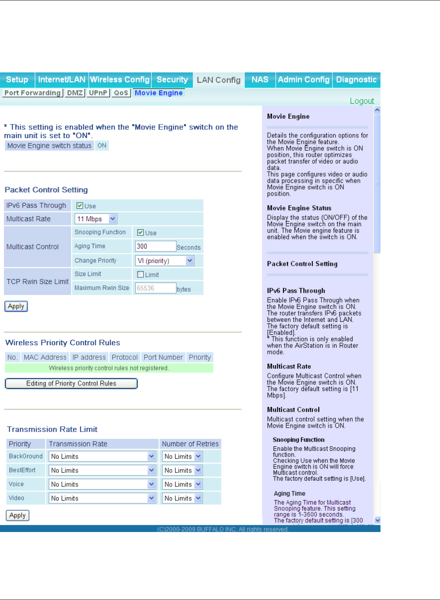This screenshot has width=440, height=600.
Task: Click the Packet Control Setting heading
Action: point(46,190)
